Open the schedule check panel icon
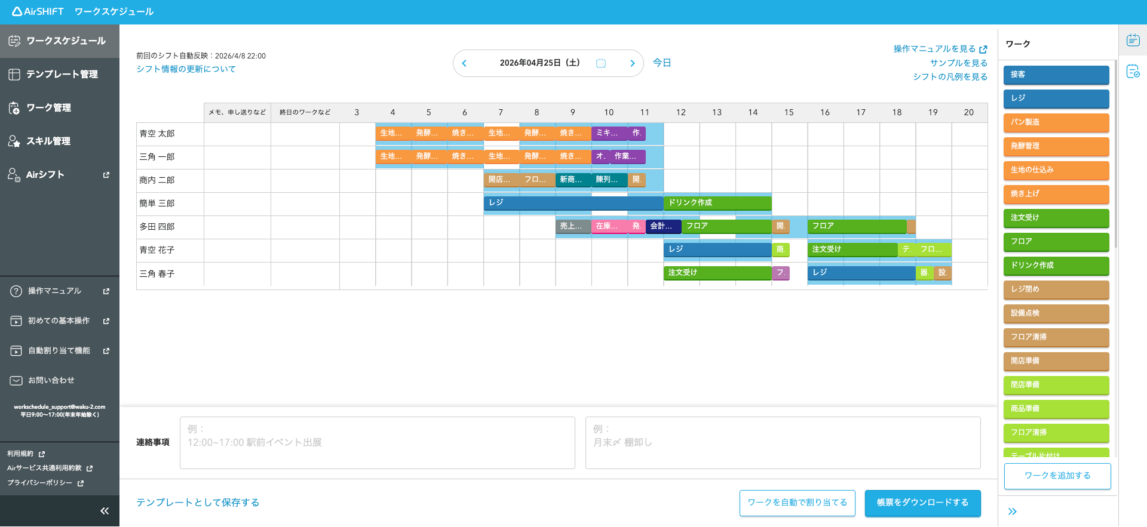This screenshot has height=527, width=1147. coord(1133,72)
